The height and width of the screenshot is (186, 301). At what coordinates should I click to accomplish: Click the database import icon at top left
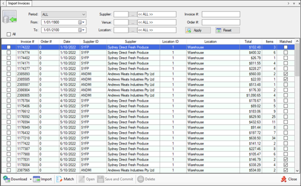(x=9, y=17)
